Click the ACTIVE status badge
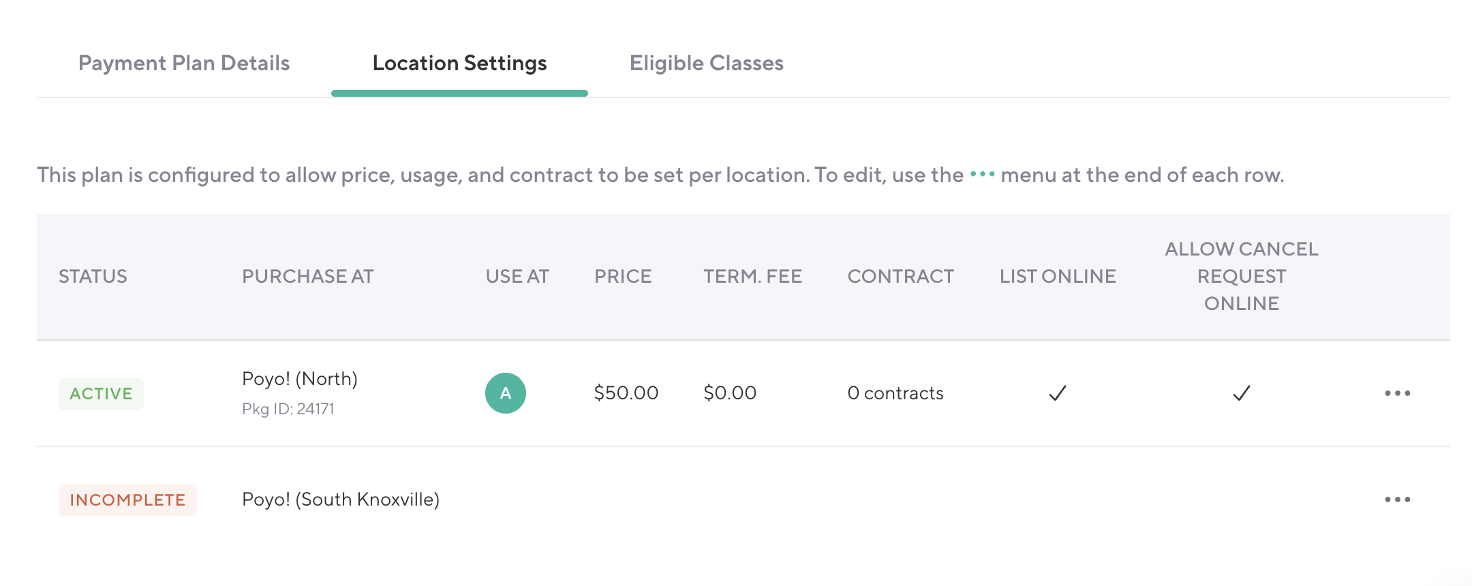 [x=101, y=394]
